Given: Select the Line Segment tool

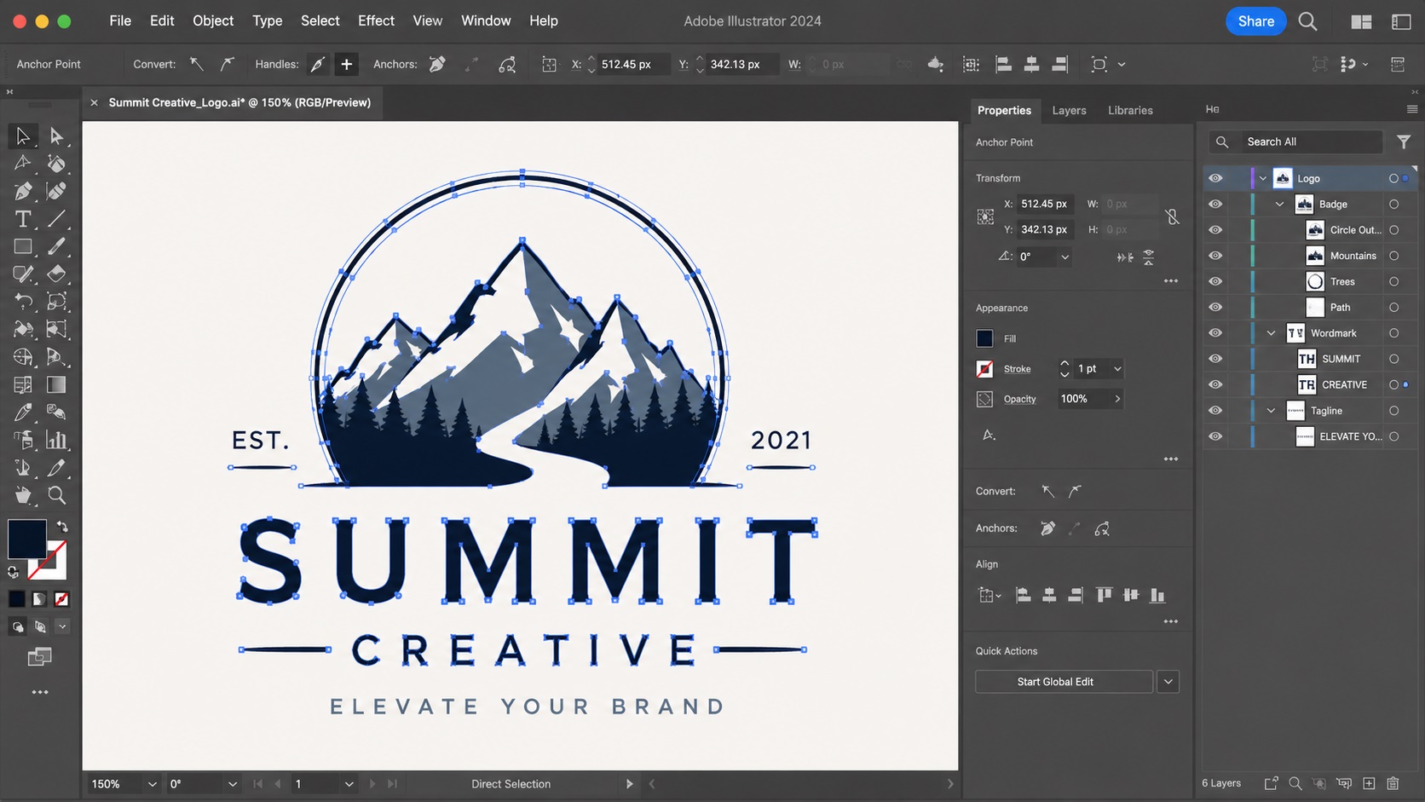Looking at the screenshot, I should (x=56, y=219).
